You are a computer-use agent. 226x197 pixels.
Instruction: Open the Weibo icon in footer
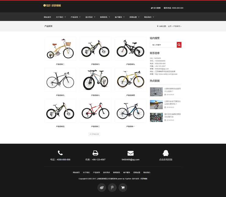point(102,188)
